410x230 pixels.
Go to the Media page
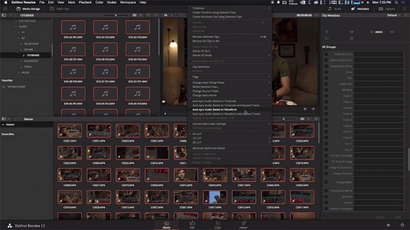pyautogui.click(x=166, y=225)
